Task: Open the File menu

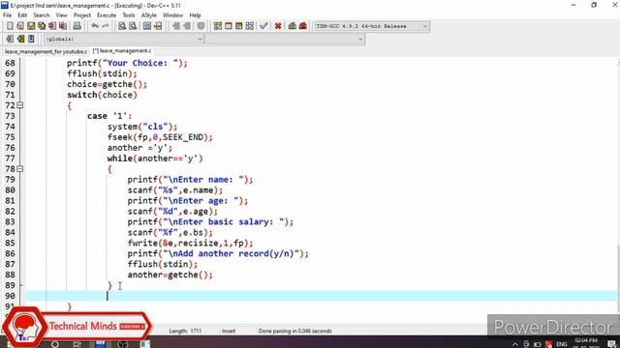Action: [7, 15]
